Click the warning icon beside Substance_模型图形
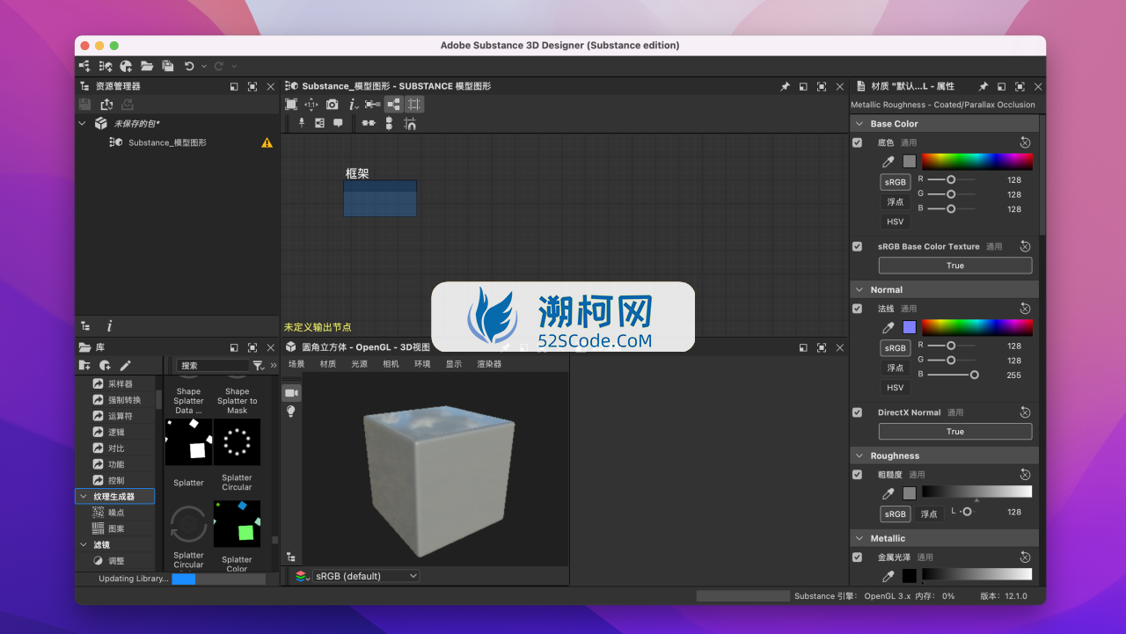Screen dimensions: 1126x634 (267, 142)
